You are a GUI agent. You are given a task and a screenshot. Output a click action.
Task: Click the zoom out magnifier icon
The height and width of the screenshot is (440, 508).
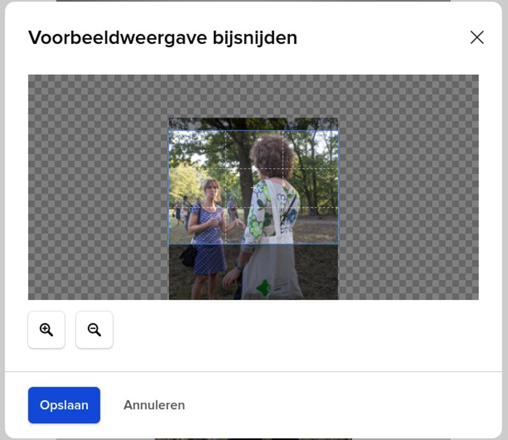point(94,329)
